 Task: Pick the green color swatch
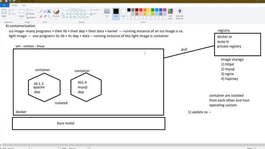(153, 10)
